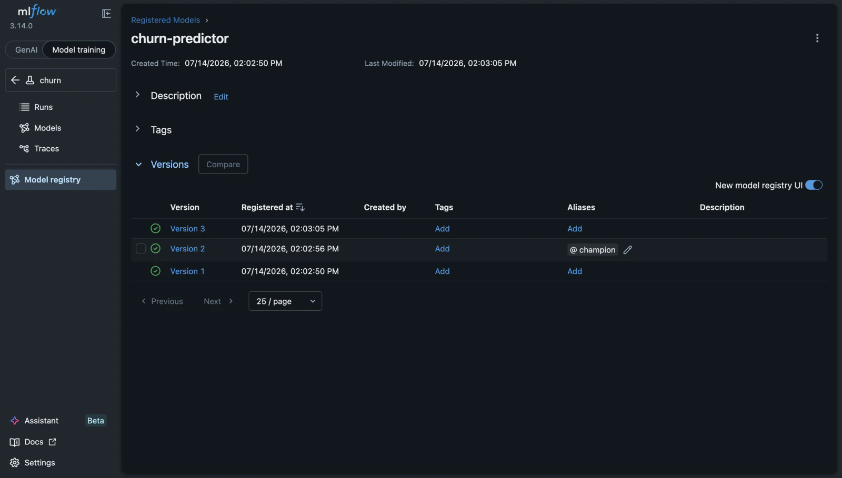
Task: Click the Beta badge beside Assistant
Action: pos(95,421)
